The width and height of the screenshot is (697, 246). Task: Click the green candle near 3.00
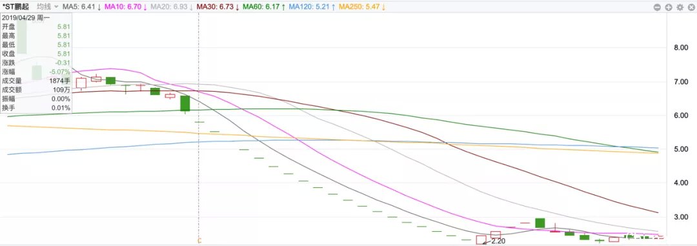540,223
